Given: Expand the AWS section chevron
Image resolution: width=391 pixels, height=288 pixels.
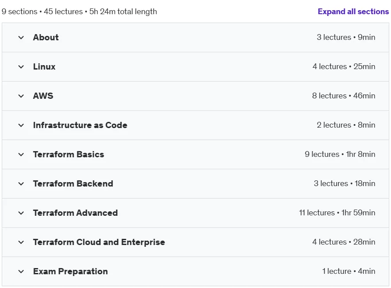Looking at the screenshot, I should pyautogui.click(x=21, y=96).
